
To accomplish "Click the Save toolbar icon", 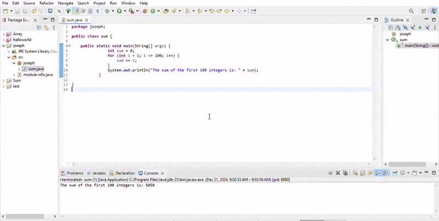I will pos(18,11).
